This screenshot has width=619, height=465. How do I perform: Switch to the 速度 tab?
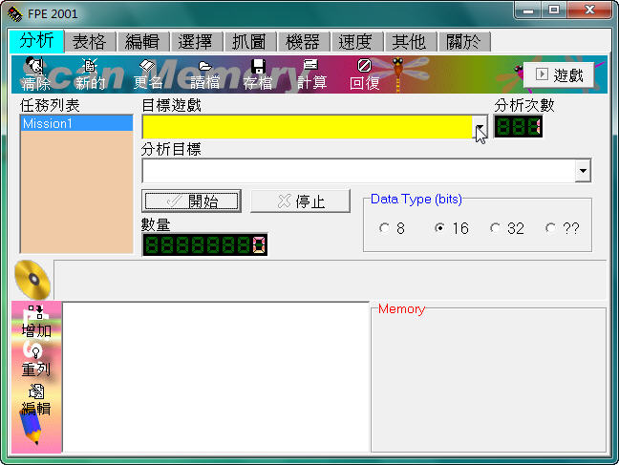(x=355, y=41)
